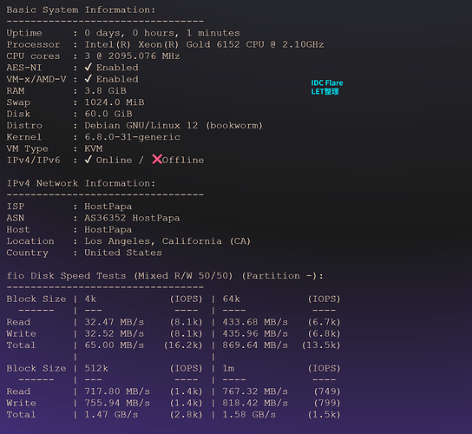Click the 1m read speed '767.32 MB/s'
Image resolution: width=472 pixels, height=434 pixels.
255,391
